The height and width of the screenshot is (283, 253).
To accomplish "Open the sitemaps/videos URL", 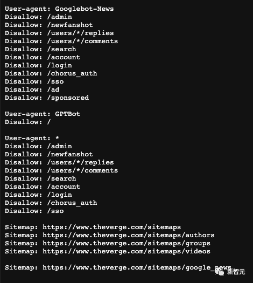I will click(x=127, y=251).
